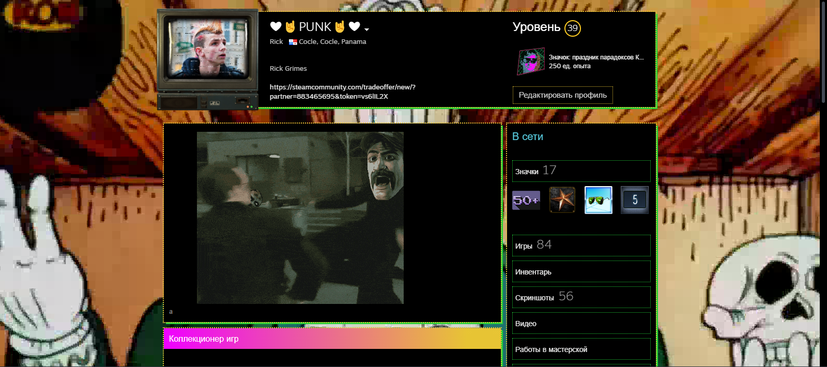Click the Уровень level heading
This screenshot has width=827, height=367.
536,27
